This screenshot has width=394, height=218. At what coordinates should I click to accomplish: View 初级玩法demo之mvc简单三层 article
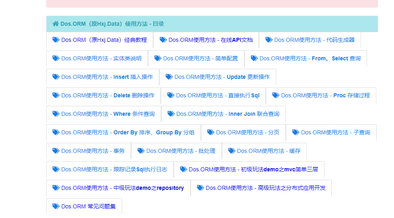point(253,169)
